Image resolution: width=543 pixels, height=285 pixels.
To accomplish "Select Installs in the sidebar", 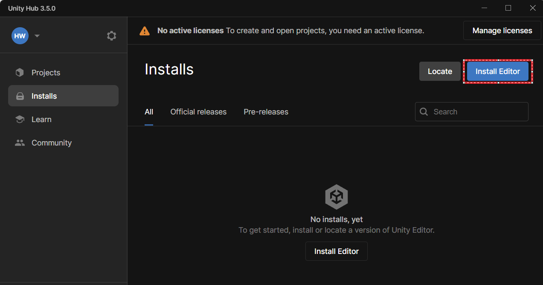I will (63, 96).
